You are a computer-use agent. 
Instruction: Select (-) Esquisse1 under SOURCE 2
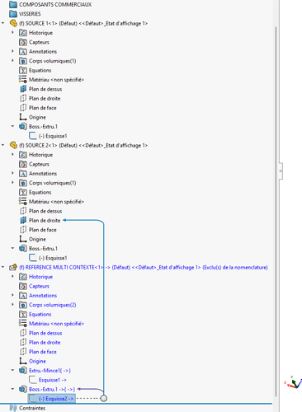tap(53, 258)
